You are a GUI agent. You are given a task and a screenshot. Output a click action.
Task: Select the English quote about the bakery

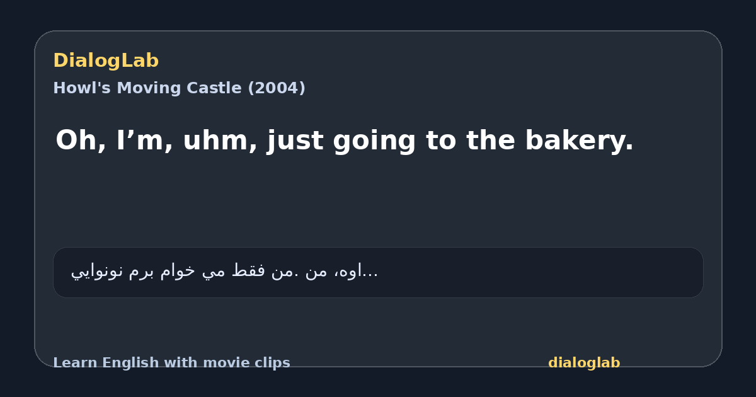[x=344, y=141]
